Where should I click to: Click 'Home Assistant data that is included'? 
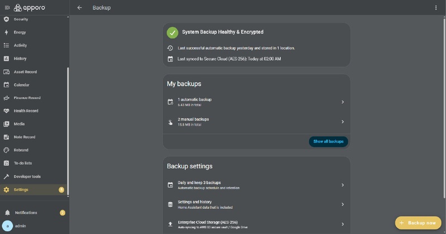(205, 208)
